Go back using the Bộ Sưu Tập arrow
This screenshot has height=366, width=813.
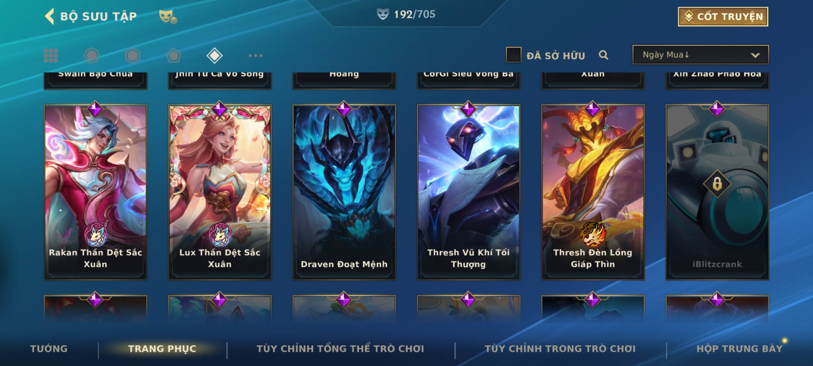click(49, 16)
